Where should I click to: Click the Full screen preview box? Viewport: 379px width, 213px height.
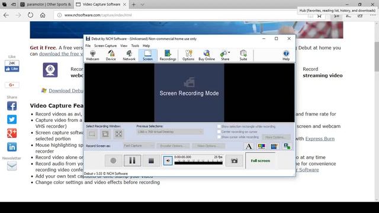coord(261,160)
